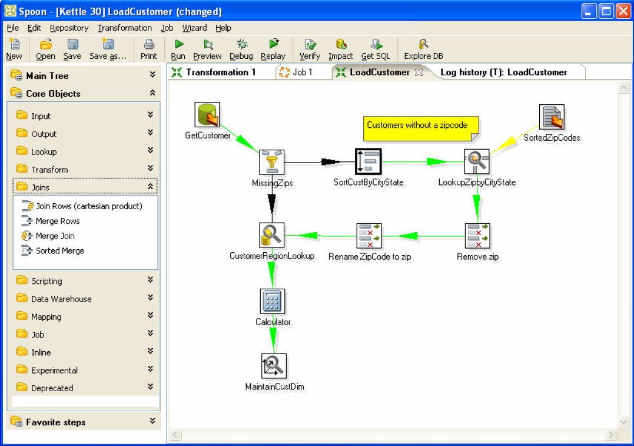Switch to the Job 1 tab
Viewport: 634px width, 446px height.
[301, 72]
